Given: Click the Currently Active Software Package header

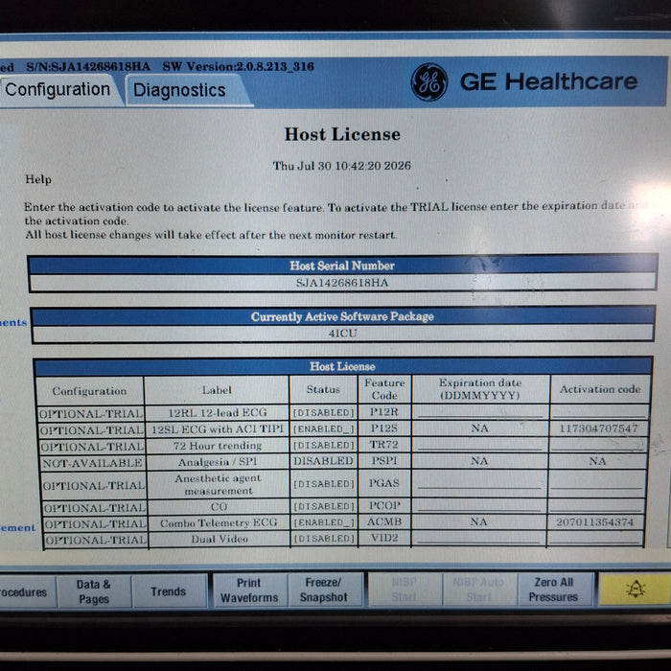Looking at the screenshot, I should (x=342, y=316).
